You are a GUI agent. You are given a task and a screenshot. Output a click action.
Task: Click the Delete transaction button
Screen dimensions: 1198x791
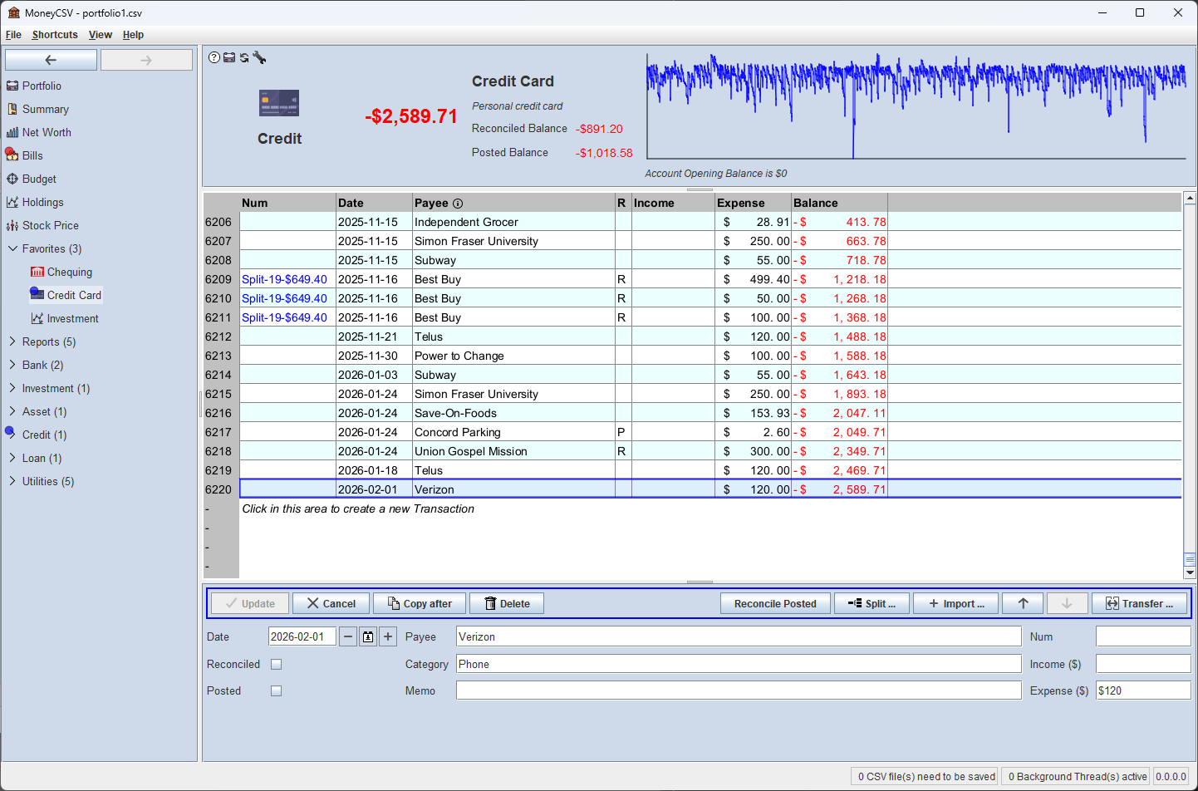(507, 604)
